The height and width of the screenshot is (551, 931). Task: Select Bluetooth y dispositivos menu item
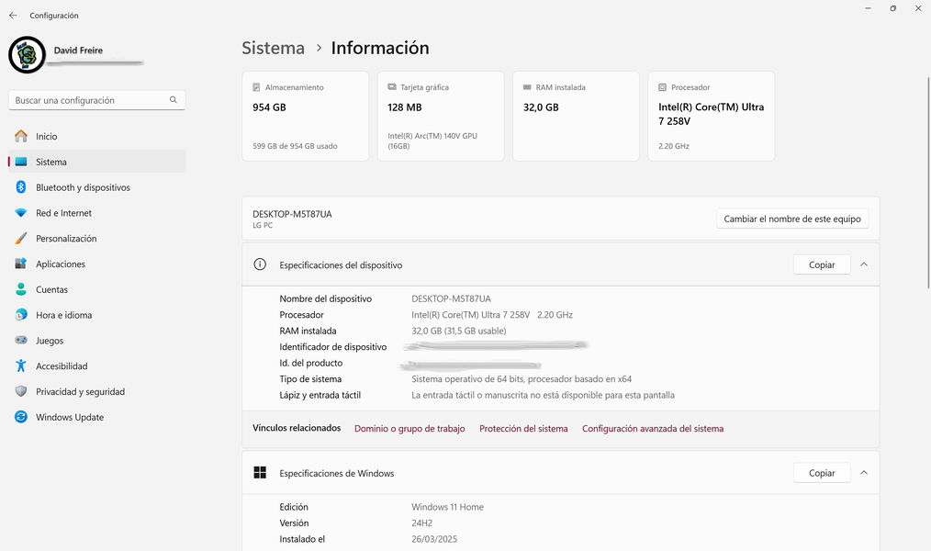[x=96, y=187]
